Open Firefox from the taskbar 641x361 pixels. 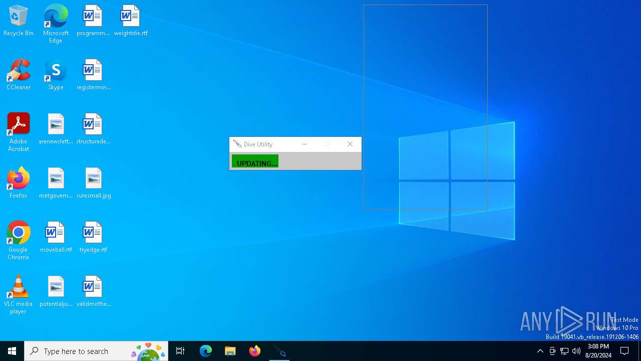pyautogui.click(x=255, y=351)
